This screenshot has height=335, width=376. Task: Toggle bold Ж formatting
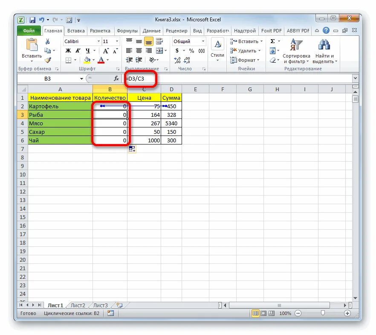click(x=68, y=51)
